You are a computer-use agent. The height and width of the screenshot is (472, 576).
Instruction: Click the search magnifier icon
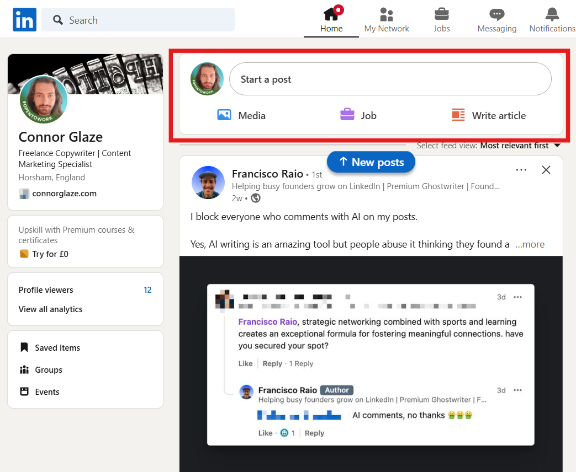(57, 20)
